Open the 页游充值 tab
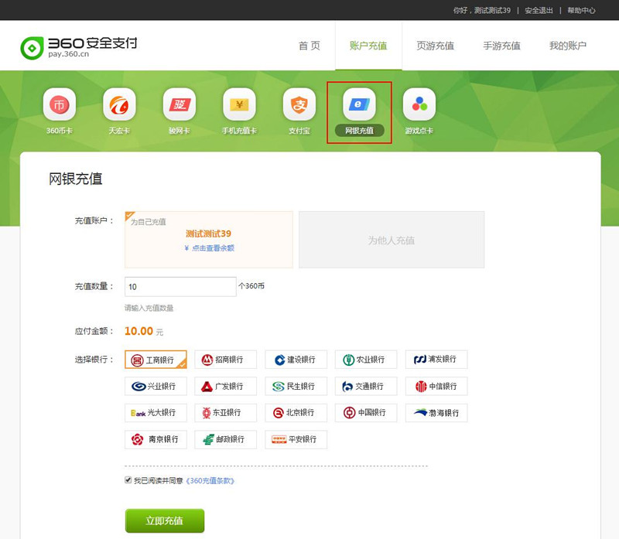619x539 pixels. (x=435, y=46)
